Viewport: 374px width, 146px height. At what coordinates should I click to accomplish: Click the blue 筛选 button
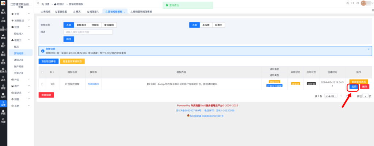coord(69,39)
